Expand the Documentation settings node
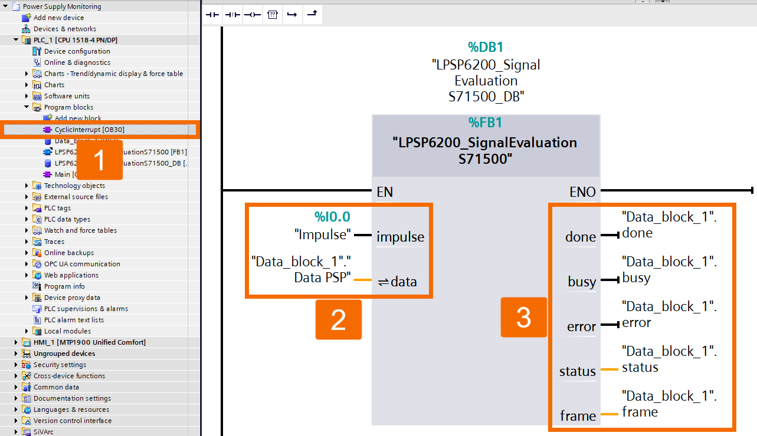 (x=16, y=398)
